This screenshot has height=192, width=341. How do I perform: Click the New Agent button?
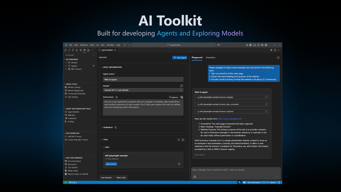[180, 58]
